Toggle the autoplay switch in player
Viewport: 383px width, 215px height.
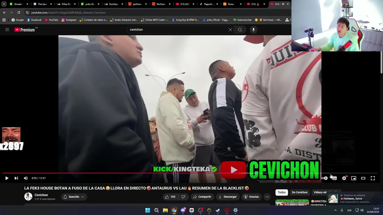(x=325, y=178)
